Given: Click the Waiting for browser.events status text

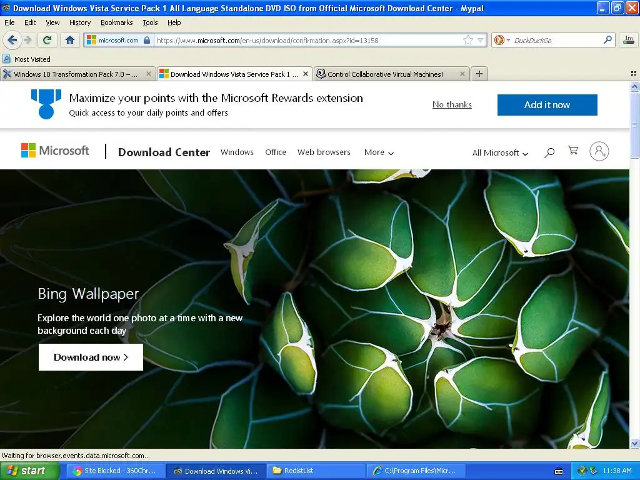Looking at the screenshot, I should [76, 456].
